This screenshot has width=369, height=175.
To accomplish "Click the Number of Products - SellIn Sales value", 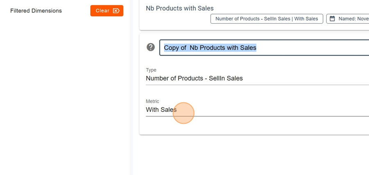I will pyautogui.click(x=194, y=78).
